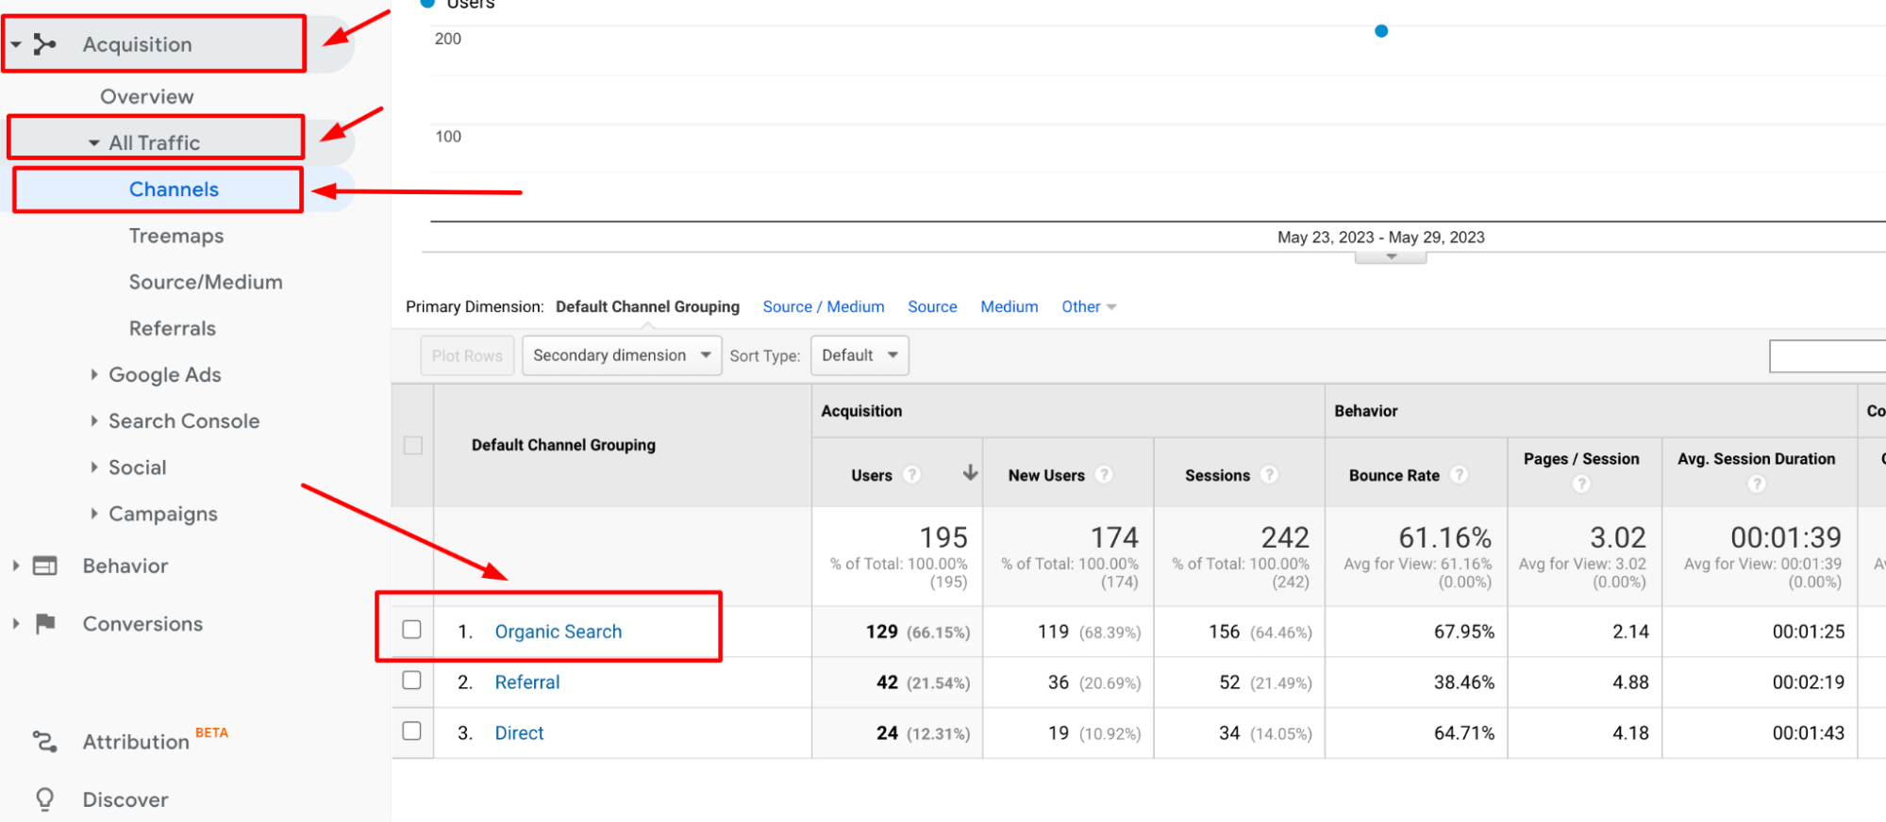
Task: Sort by Avg. Session Duration header
Action: 1756,458
